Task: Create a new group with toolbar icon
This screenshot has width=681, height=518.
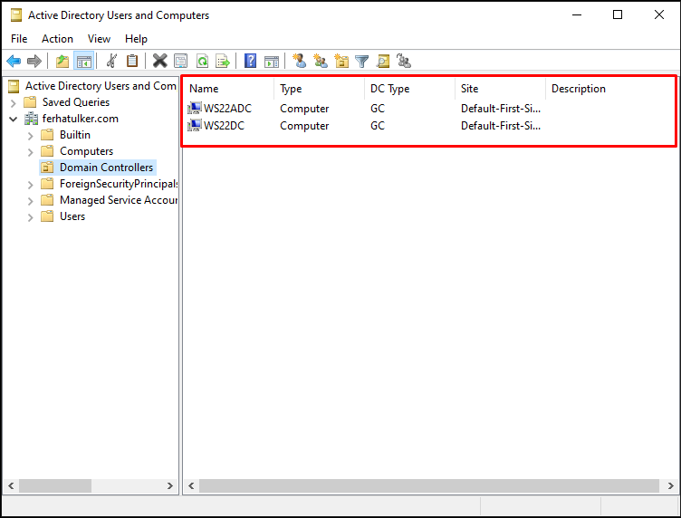Action: [x=321, y=62]
